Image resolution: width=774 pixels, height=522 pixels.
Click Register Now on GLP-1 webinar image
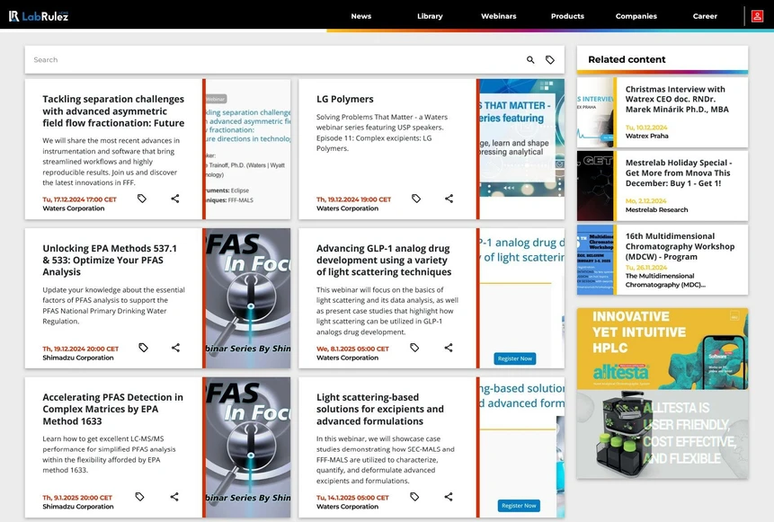(x=515, y=358)
